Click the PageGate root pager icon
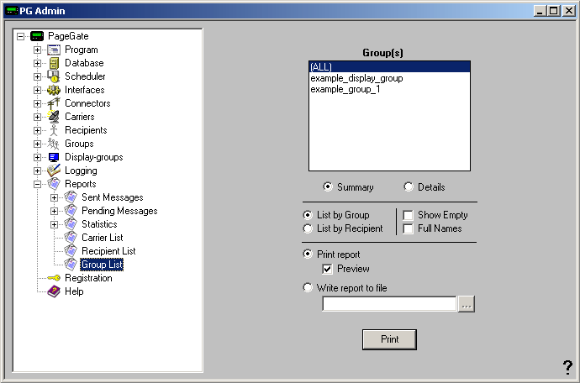 click(37, 36)
